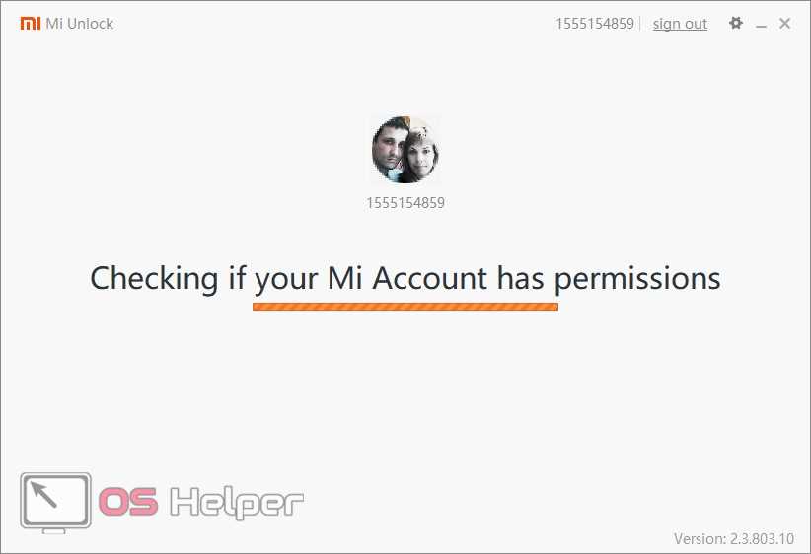Click the word permissions in the heading

[637, 280]
